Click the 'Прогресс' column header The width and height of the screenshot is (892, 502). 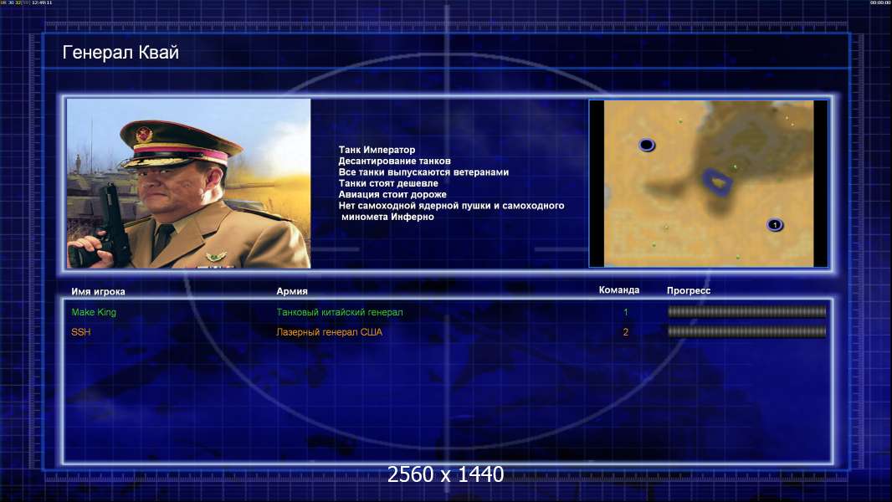point(689,290)
